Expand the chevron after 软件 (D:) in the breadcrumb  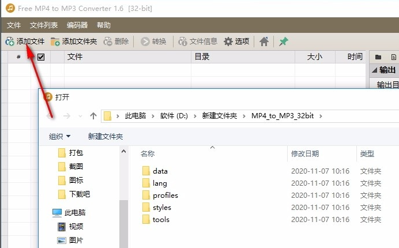195,117
